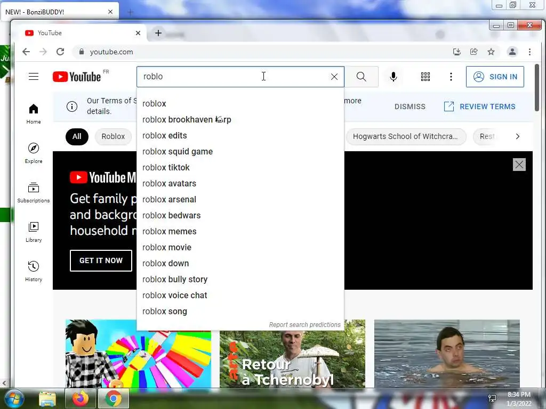The image size is (546, 409).
Task: Open YouTube settings three-dot menu
Action: tap(451, 77)
